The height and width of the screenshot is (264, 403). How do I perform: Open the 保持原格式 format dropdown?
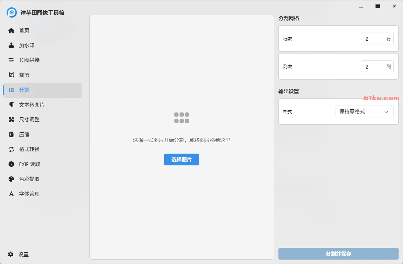click(365, 111)
